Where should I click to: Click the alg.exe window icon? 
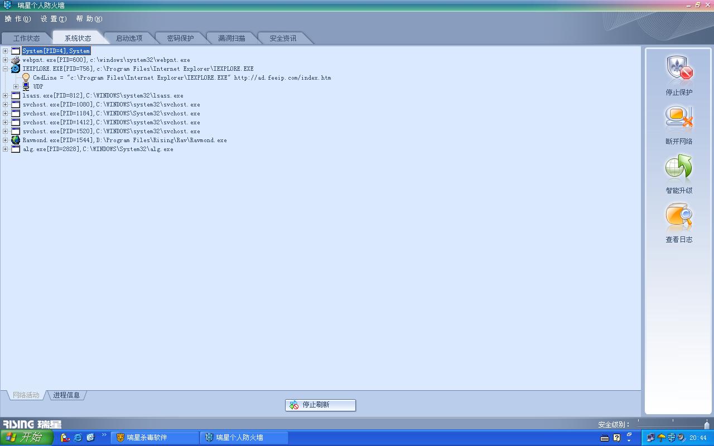[16, 149]
